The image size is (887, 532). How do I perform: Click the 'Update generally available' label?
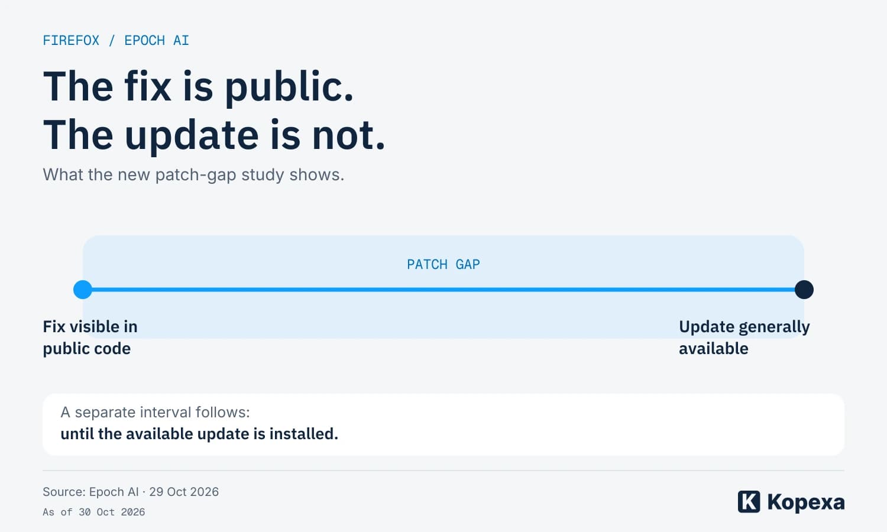click(744, 338)
